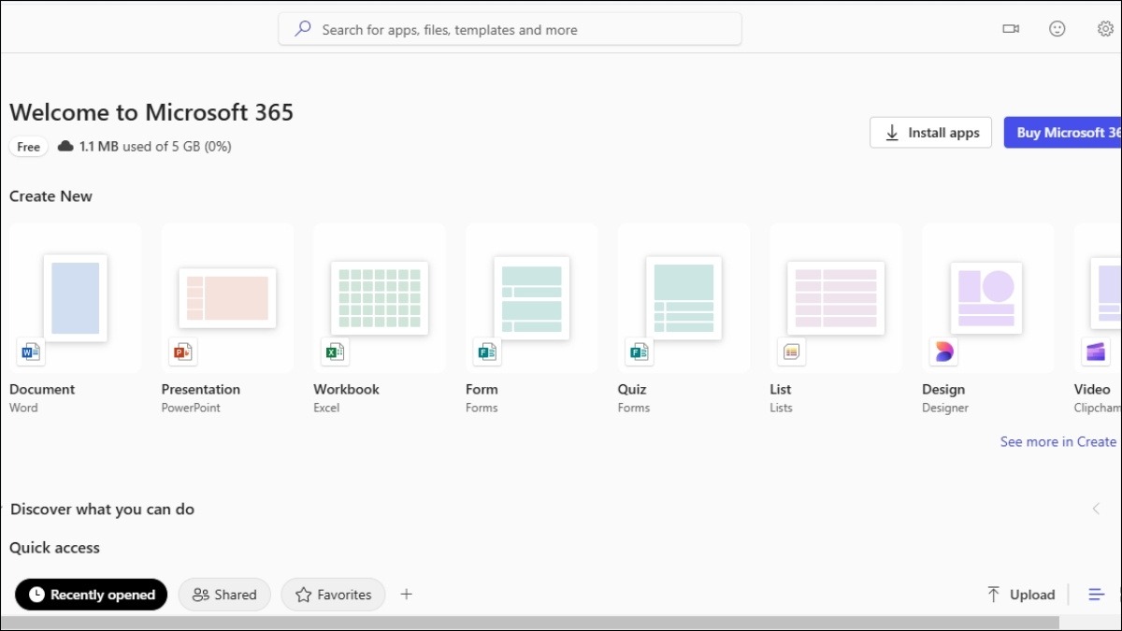Create a new Excel workbook thumbnail

click(380, 298)
